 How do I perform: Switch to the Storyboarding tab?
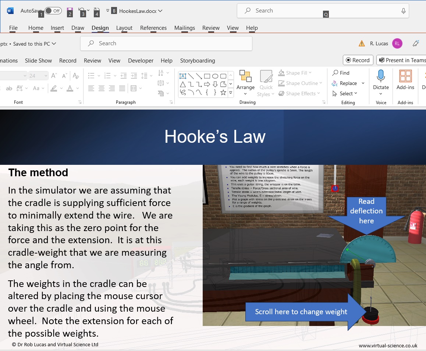198,61
